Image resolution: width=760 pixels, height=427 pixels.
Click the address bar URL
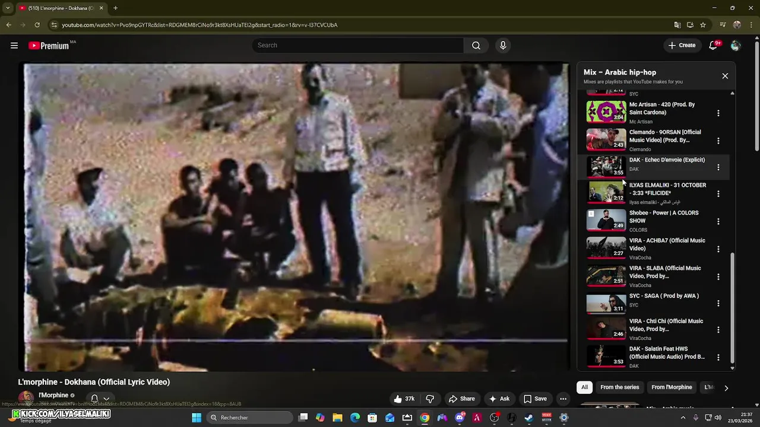click(199, 25)
